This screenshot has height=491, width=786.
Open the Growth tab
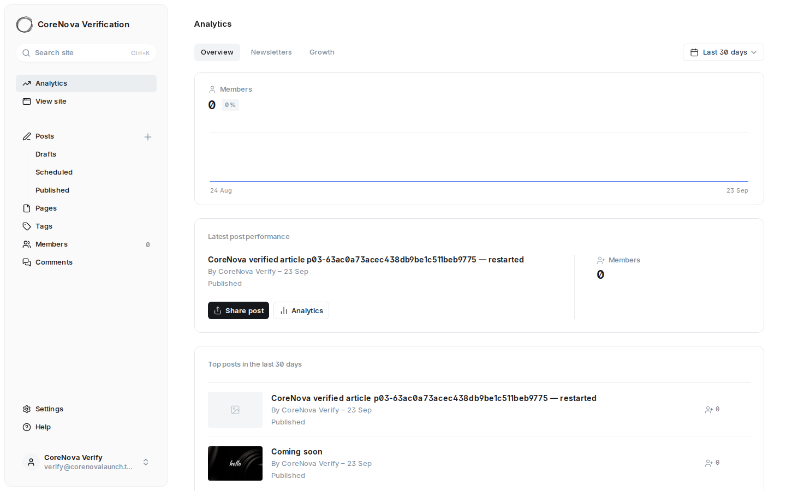point(322,52)
